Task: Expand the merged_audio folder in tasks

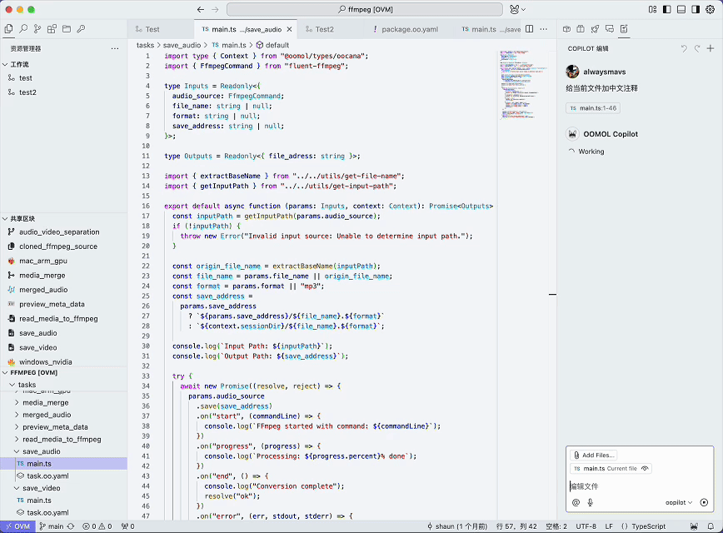Action: pos(47,414)
